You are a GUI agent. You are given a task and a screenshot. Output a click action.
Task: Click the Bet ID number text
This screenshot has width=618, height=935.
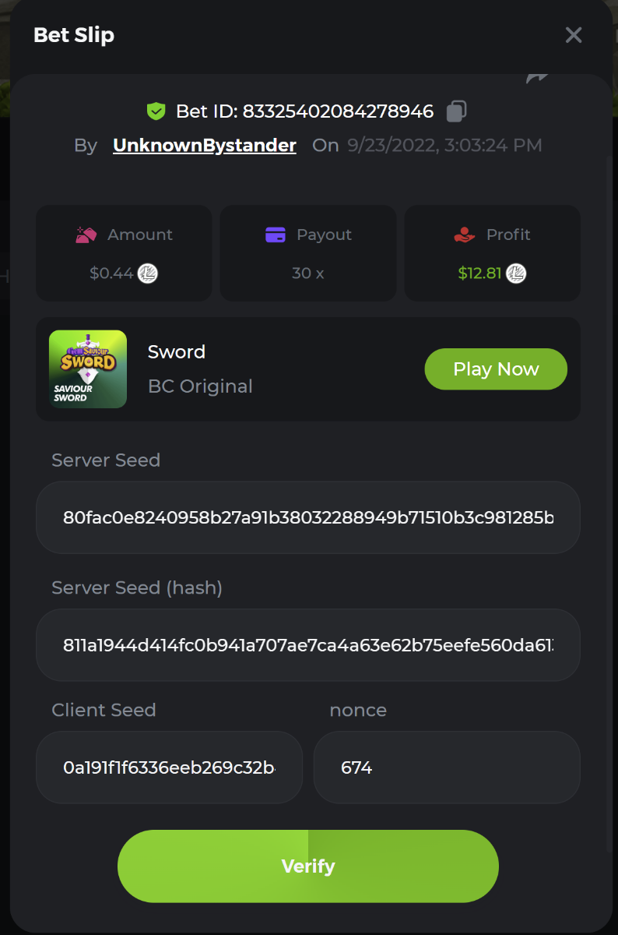click(x=338, y=111)
